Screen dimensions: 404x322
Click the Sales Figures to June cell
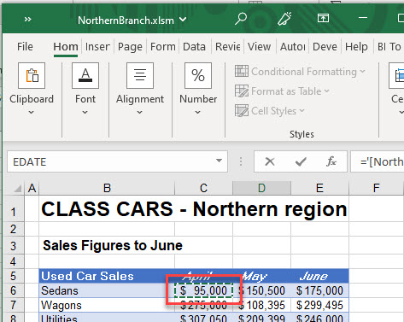(x=113, y=245)
